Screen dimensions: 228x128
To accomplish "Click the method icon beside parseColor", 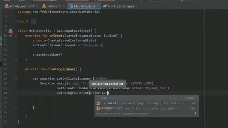I will (98, 103).
